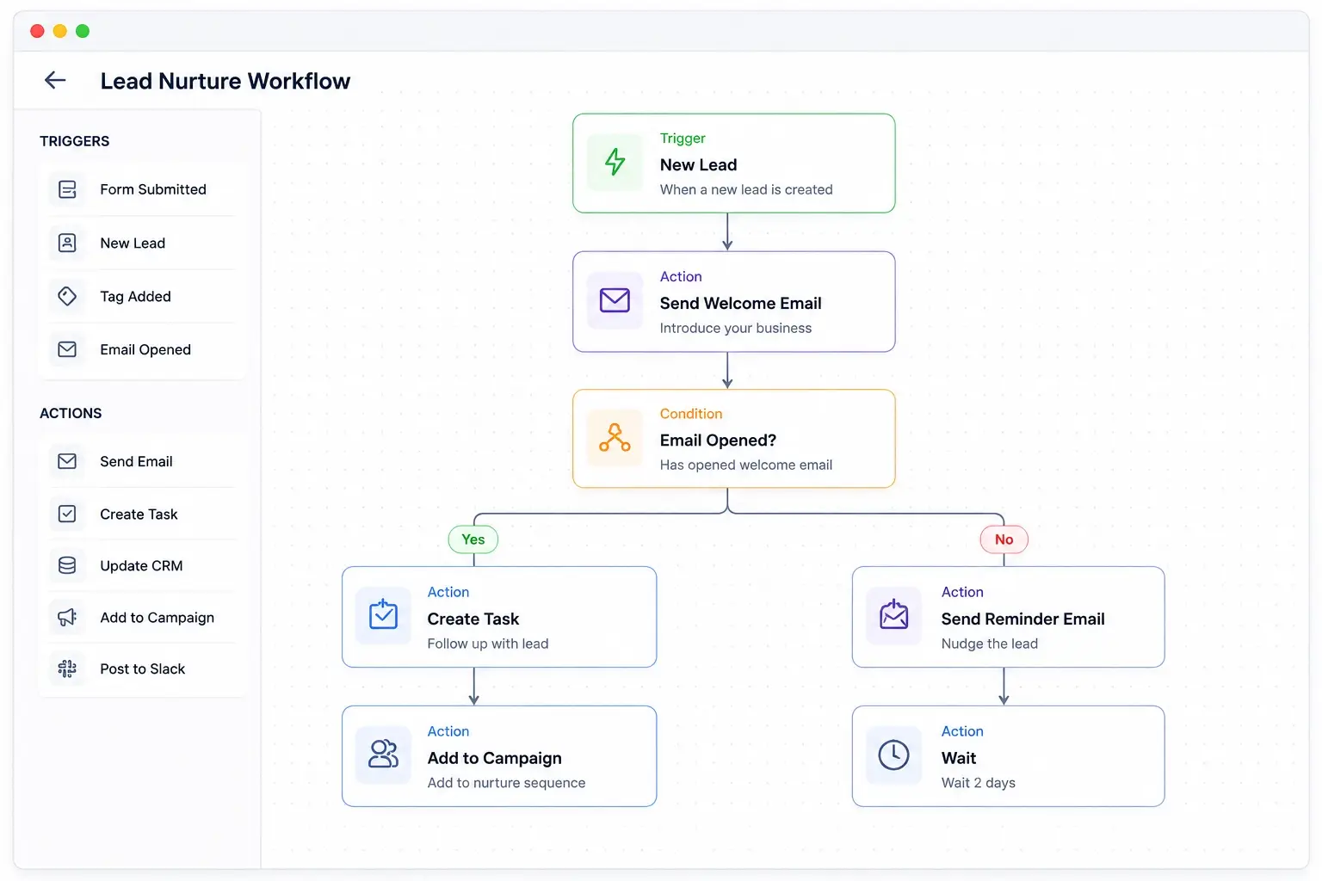This screenshot has height=881, width=1322.
Task: Click the orange 'Condition' type label
Action: [x=691, y=414]
